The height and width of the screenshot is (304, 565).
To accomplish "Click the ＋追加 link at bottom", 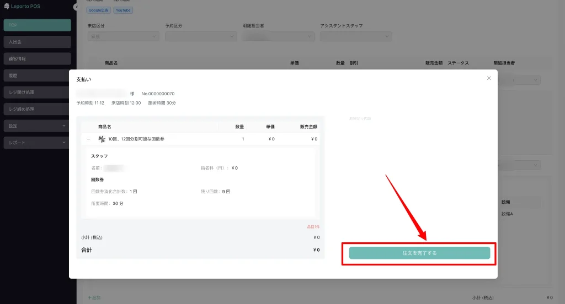I will click(x=94, y=297).
